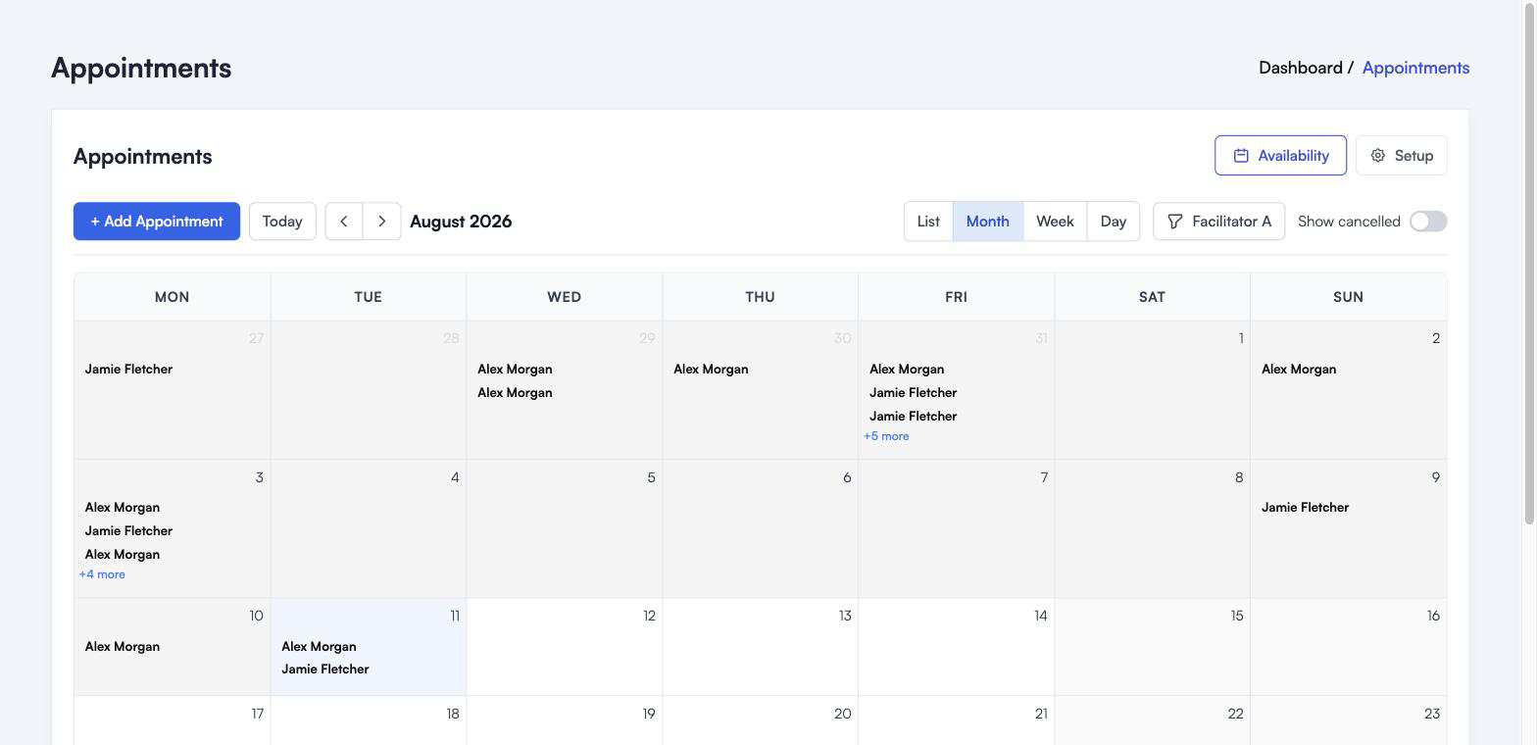The height and width of the screenshot is (745, 1537).
Task: Click the WED column header
Action: pyautogui.click(x=564, y=297)
